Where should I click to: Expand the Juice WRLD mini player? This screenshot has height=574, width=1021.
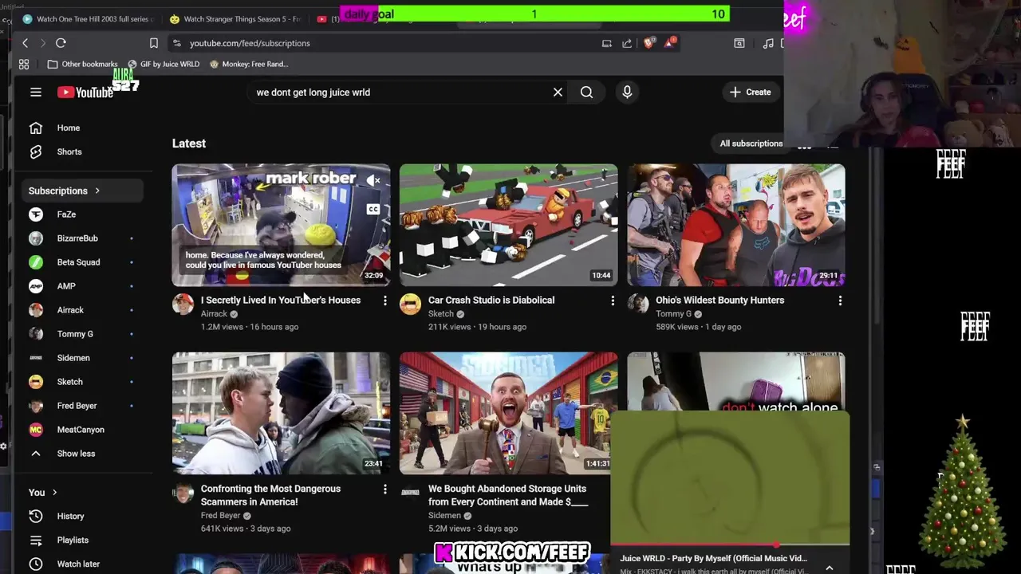[x=830, y=568]
